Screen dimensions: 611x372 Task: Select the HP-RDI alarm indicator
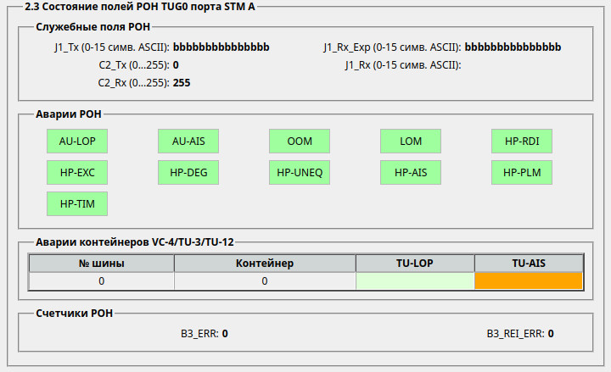(522, 142)
